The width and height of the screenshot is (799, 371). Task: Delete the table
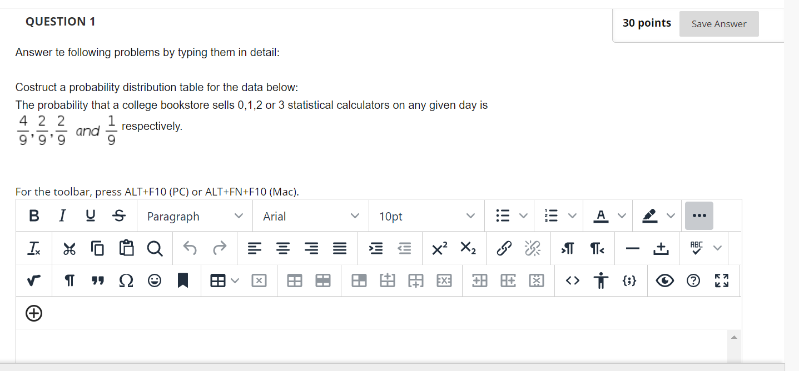(x=258, y=282)
